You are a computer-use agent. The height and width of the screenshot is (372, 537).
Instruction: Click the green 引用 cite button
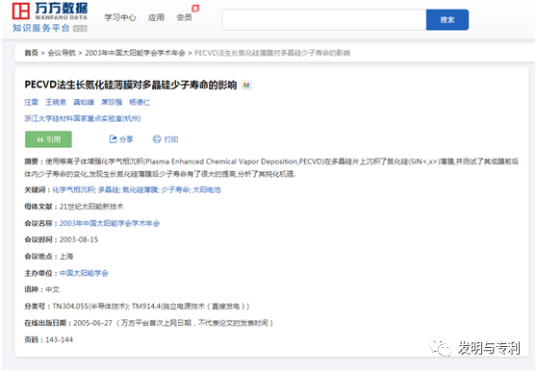48,139
